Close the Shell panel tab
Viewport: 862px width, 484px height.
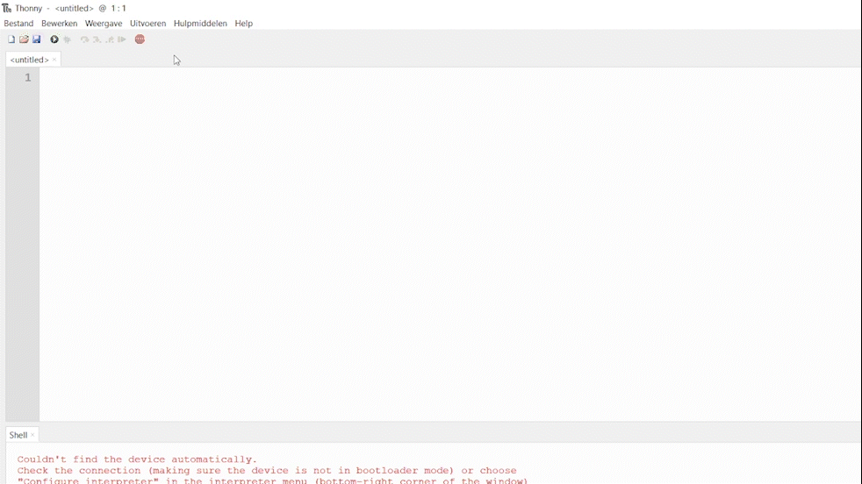point(32,435)
